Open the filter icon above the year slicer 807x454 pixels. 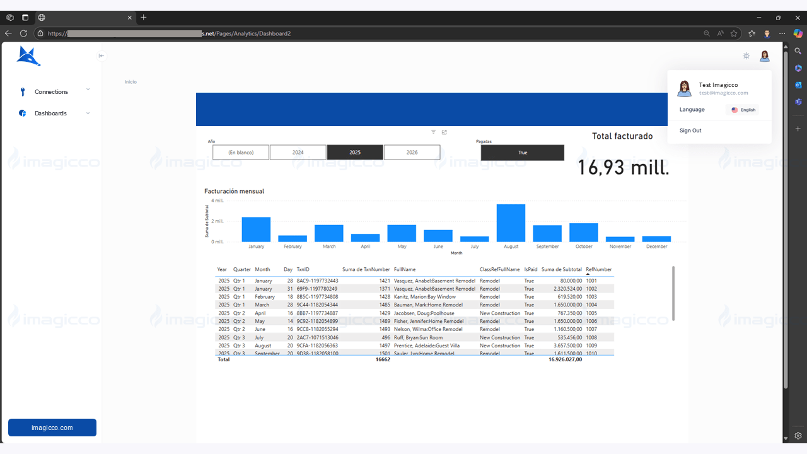pos(433,132)
